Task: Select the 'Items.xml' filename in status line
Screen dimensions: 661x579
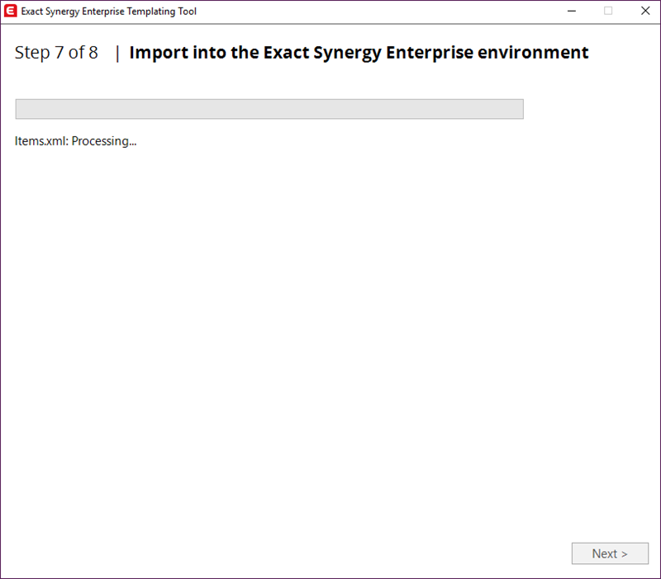Action: [x=41, y=141]
